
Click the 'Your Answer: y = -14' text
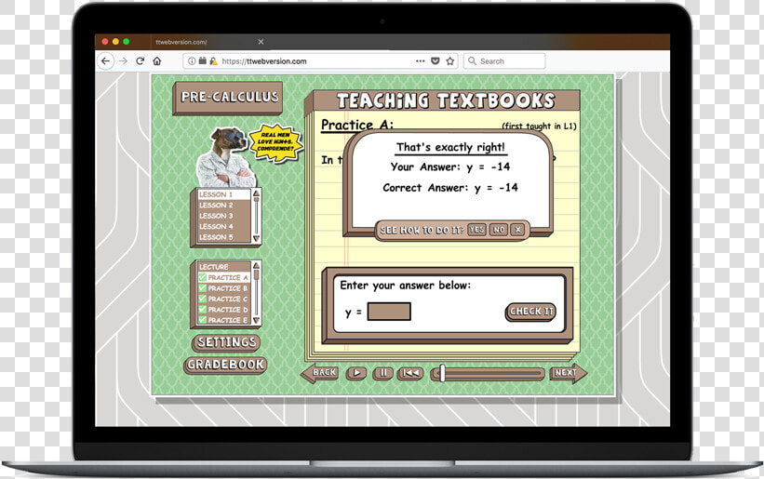(450, 167)
